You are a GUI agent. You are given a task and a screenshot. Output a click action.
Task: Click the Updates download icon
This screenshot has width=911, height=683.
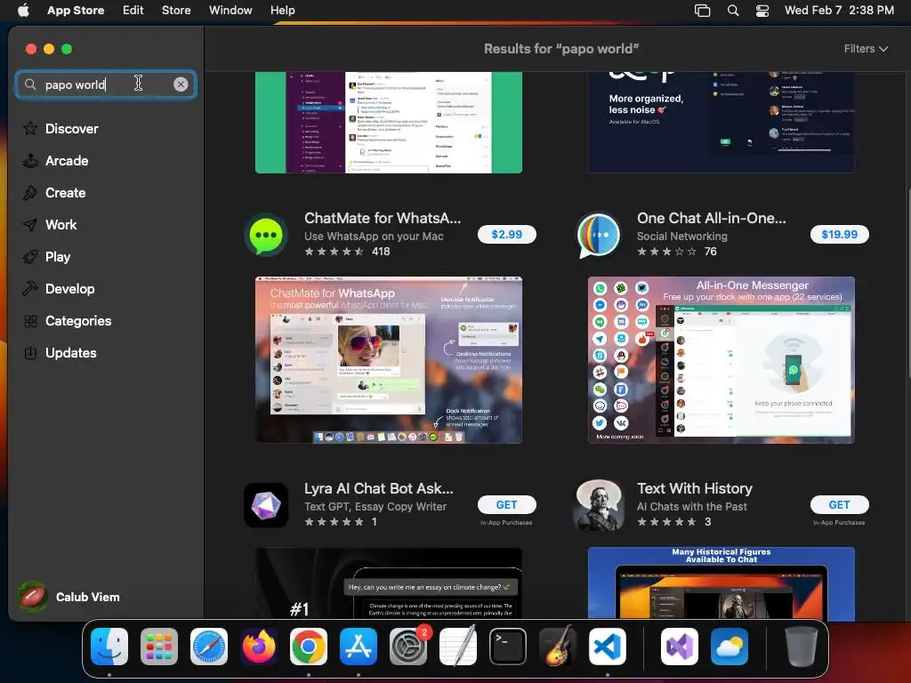(x=30, y=352)
